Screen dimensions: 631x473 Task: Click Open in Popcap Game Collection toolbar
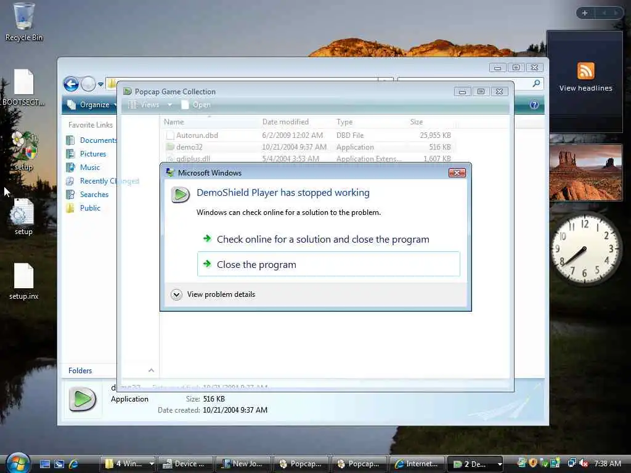196,105
